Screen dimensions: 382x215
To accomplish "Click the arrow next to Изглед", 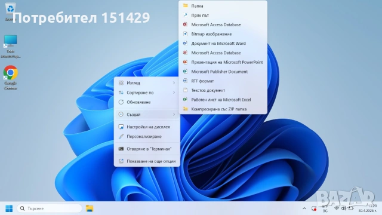I will tap(174, 83).
